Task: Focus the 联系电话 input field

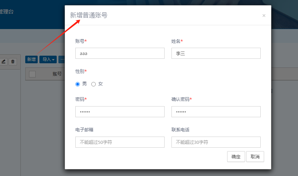Action: click(x=216, y=142)
